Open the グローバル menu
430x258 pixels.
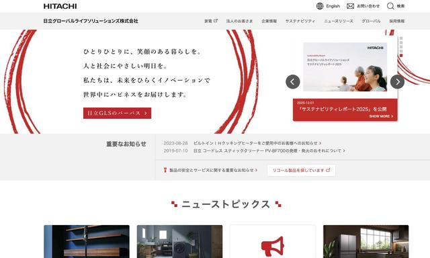click(371, 21)
